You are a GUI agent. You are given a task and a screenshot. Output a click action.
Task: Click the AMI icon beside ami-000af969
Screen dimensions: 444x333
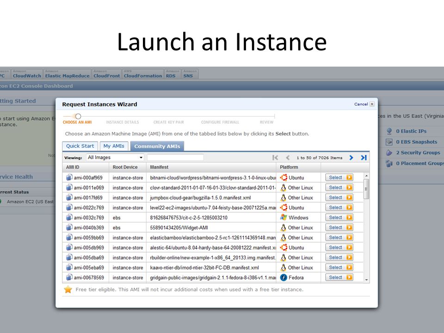69,178
